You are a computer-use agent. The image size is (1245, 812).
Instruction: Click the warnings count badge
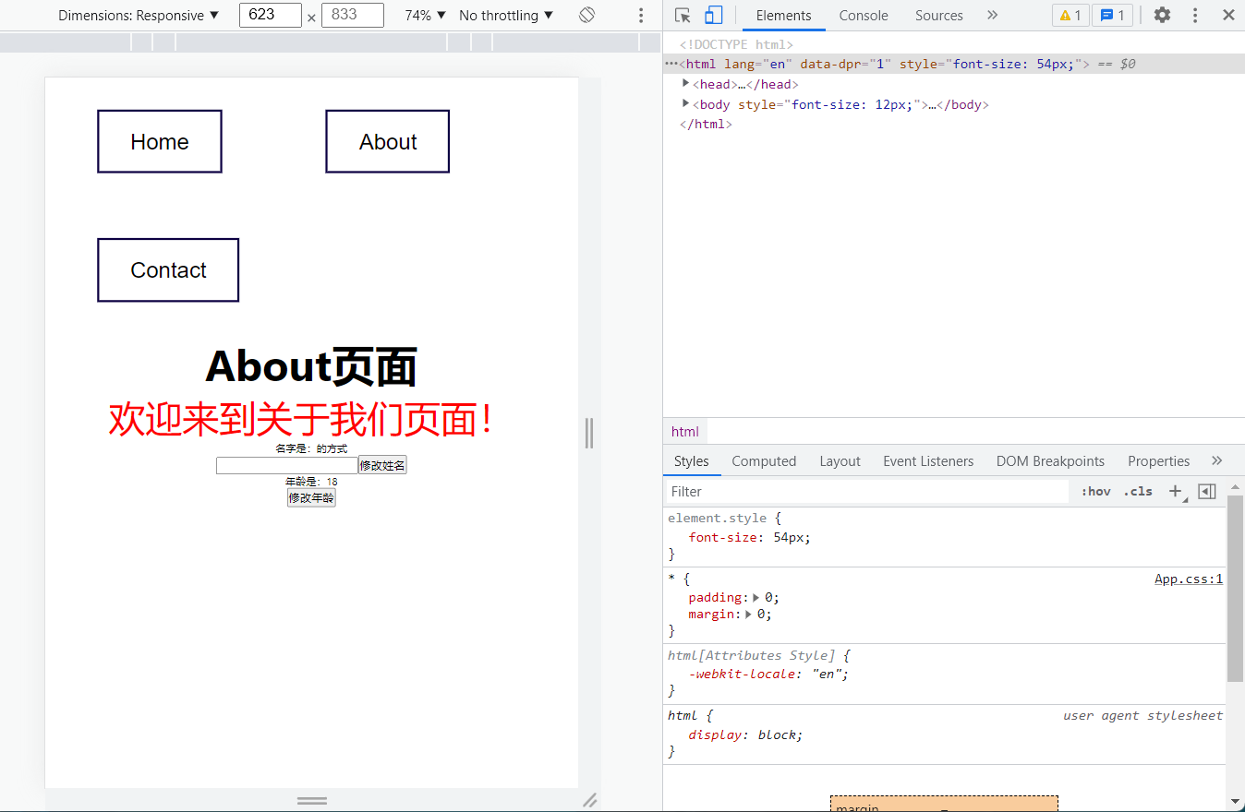tap(1070, 16)
